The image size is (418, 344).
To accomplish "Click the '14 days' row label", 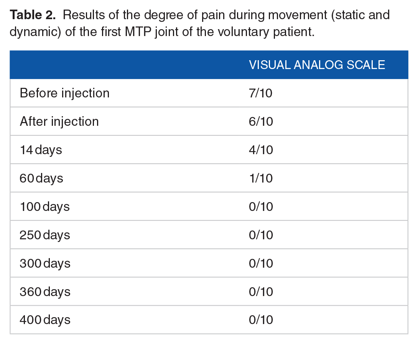I will point(41,150).
